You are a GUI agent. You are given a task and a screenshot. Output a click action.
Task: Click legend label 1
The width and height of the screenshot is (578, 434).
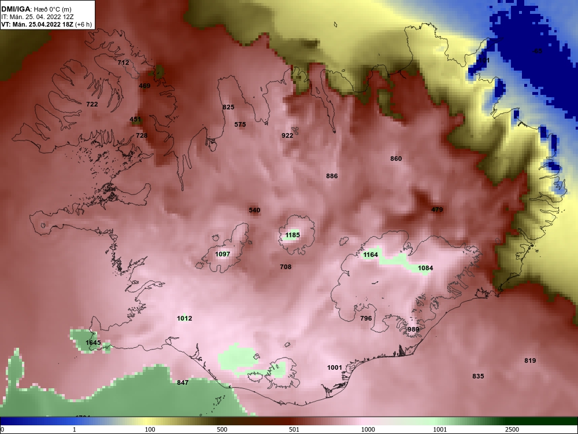pos(75,429)
